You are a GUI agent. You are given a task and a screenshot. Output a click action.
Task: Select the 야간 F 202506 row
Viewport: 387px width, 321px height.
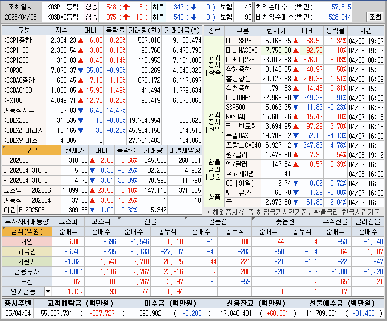102,210
